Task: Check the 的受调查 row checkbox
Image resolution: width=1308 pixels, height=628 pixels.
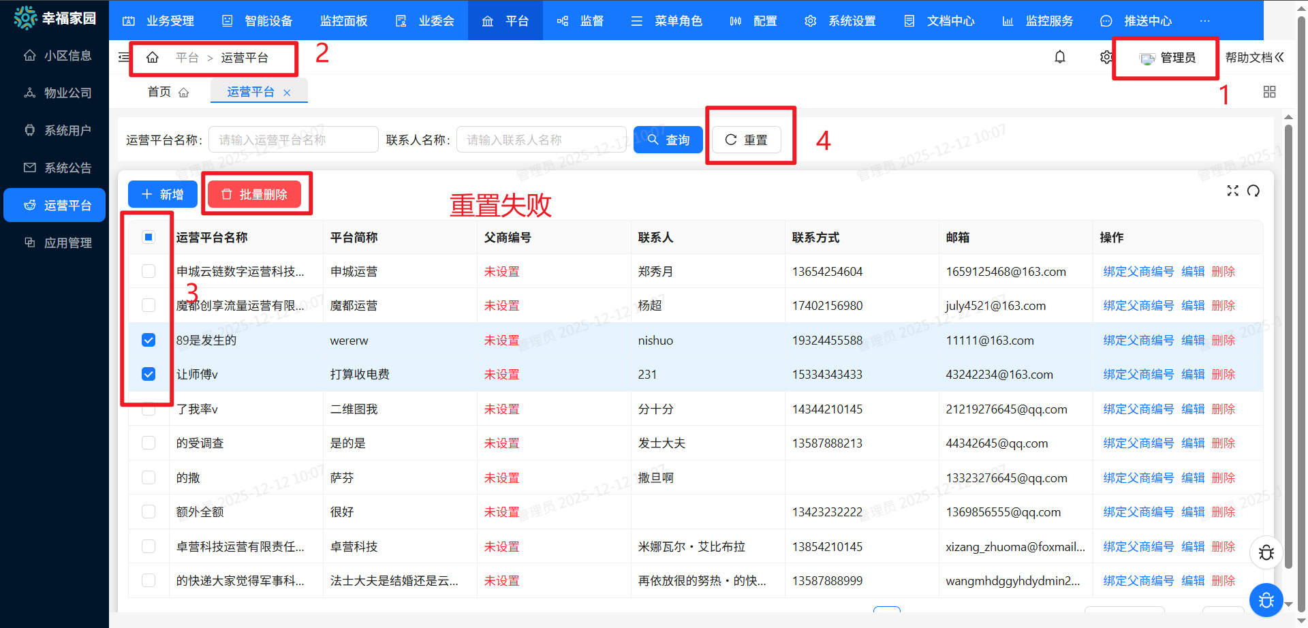Action: 149,443
